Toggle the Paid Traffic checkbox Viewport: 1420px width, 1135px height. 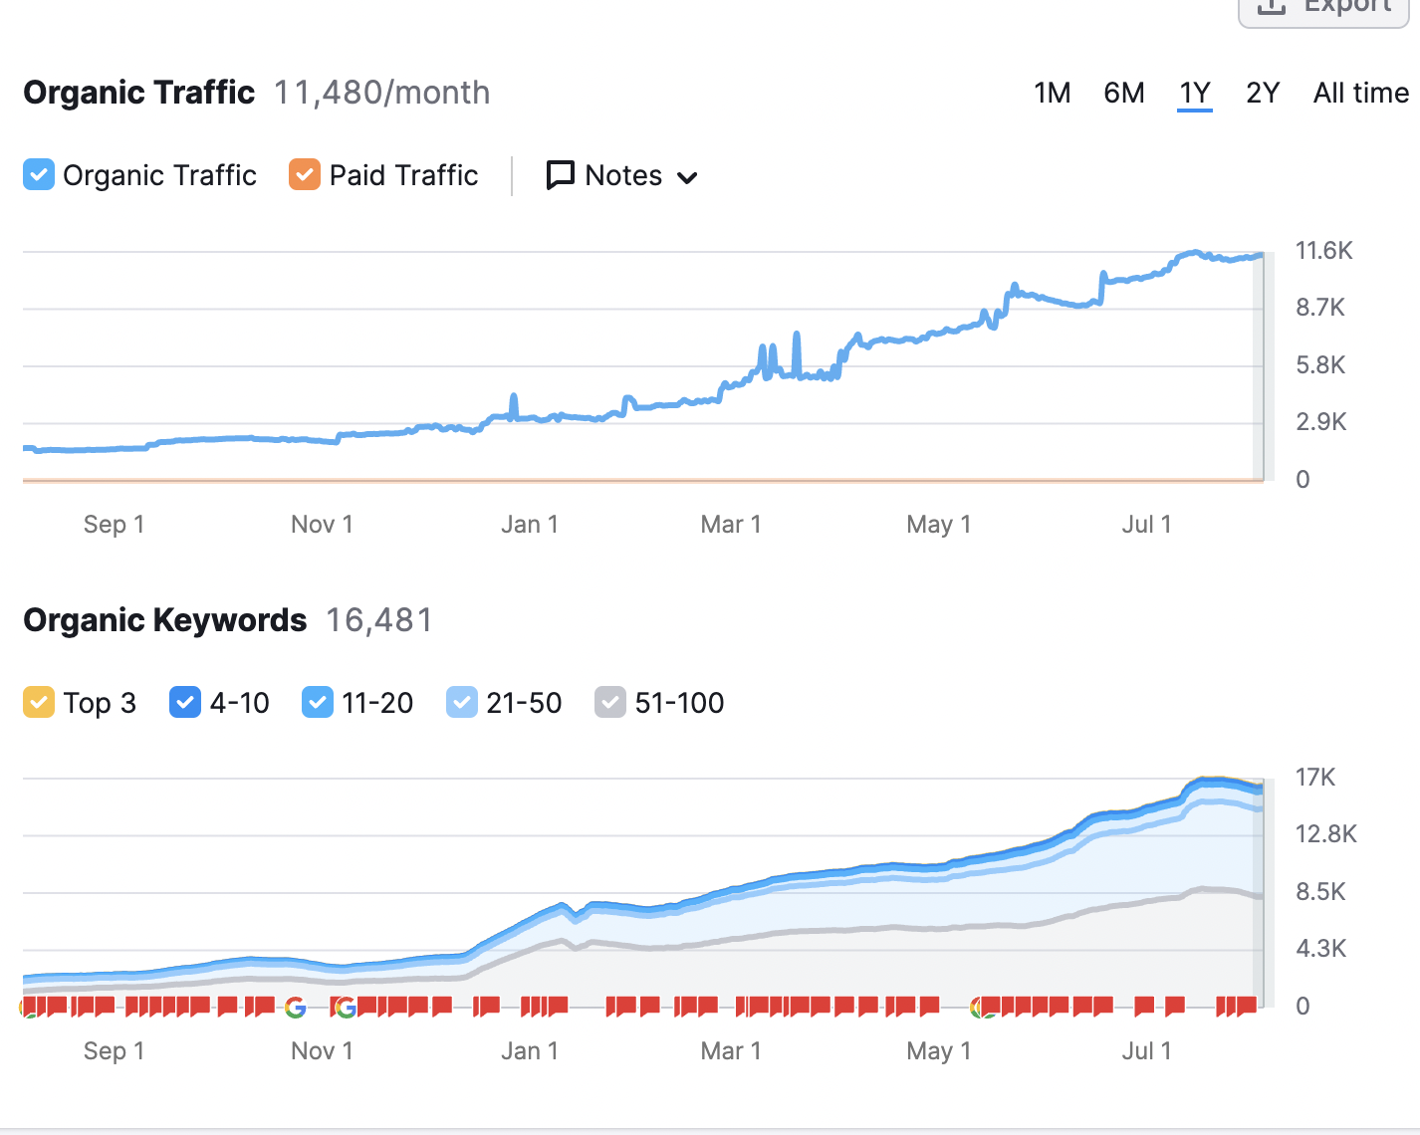pos(305,175)
